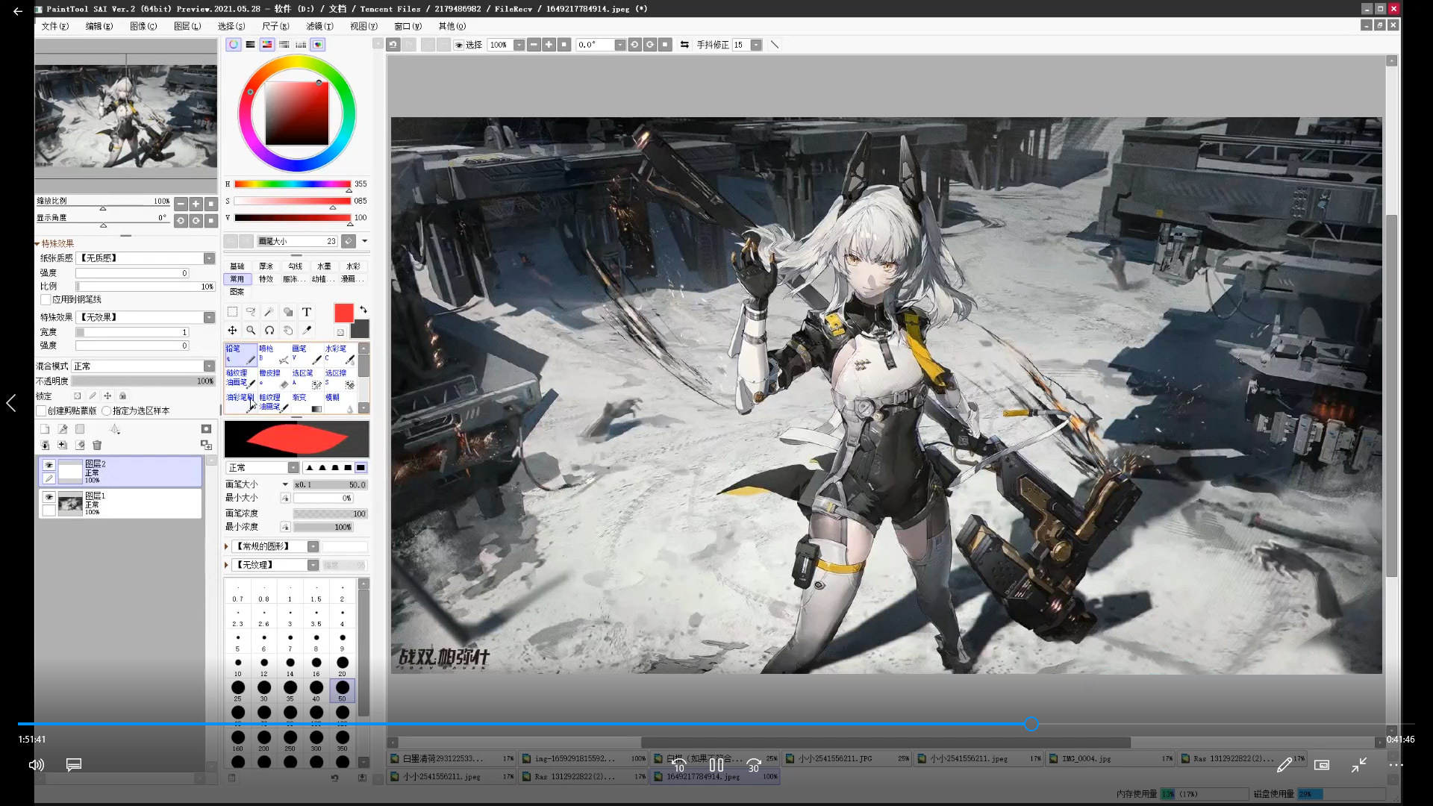The width and height of the screenshot is (1433, 806).
Task: Pause the video playback
Action: tap(716, 765)
